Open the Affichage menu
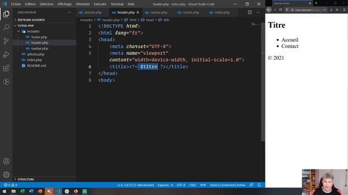 pos(64,4)
